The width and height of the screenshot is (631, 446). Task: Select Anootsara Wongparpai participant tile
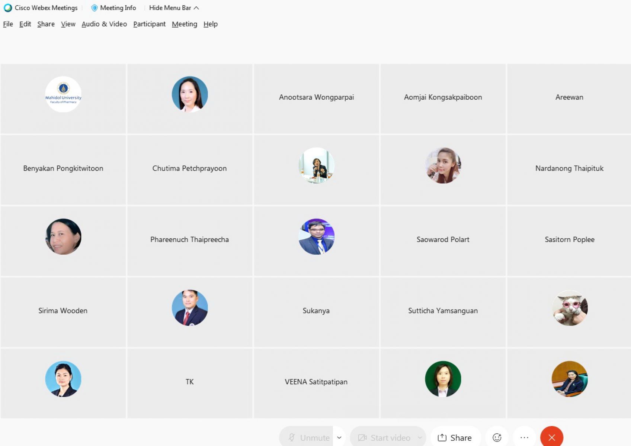316,98
